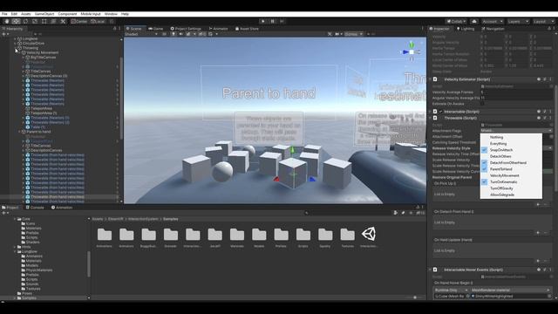Open the Help menu
Screen dimensions: 558x314
click(x=125, y=14)
